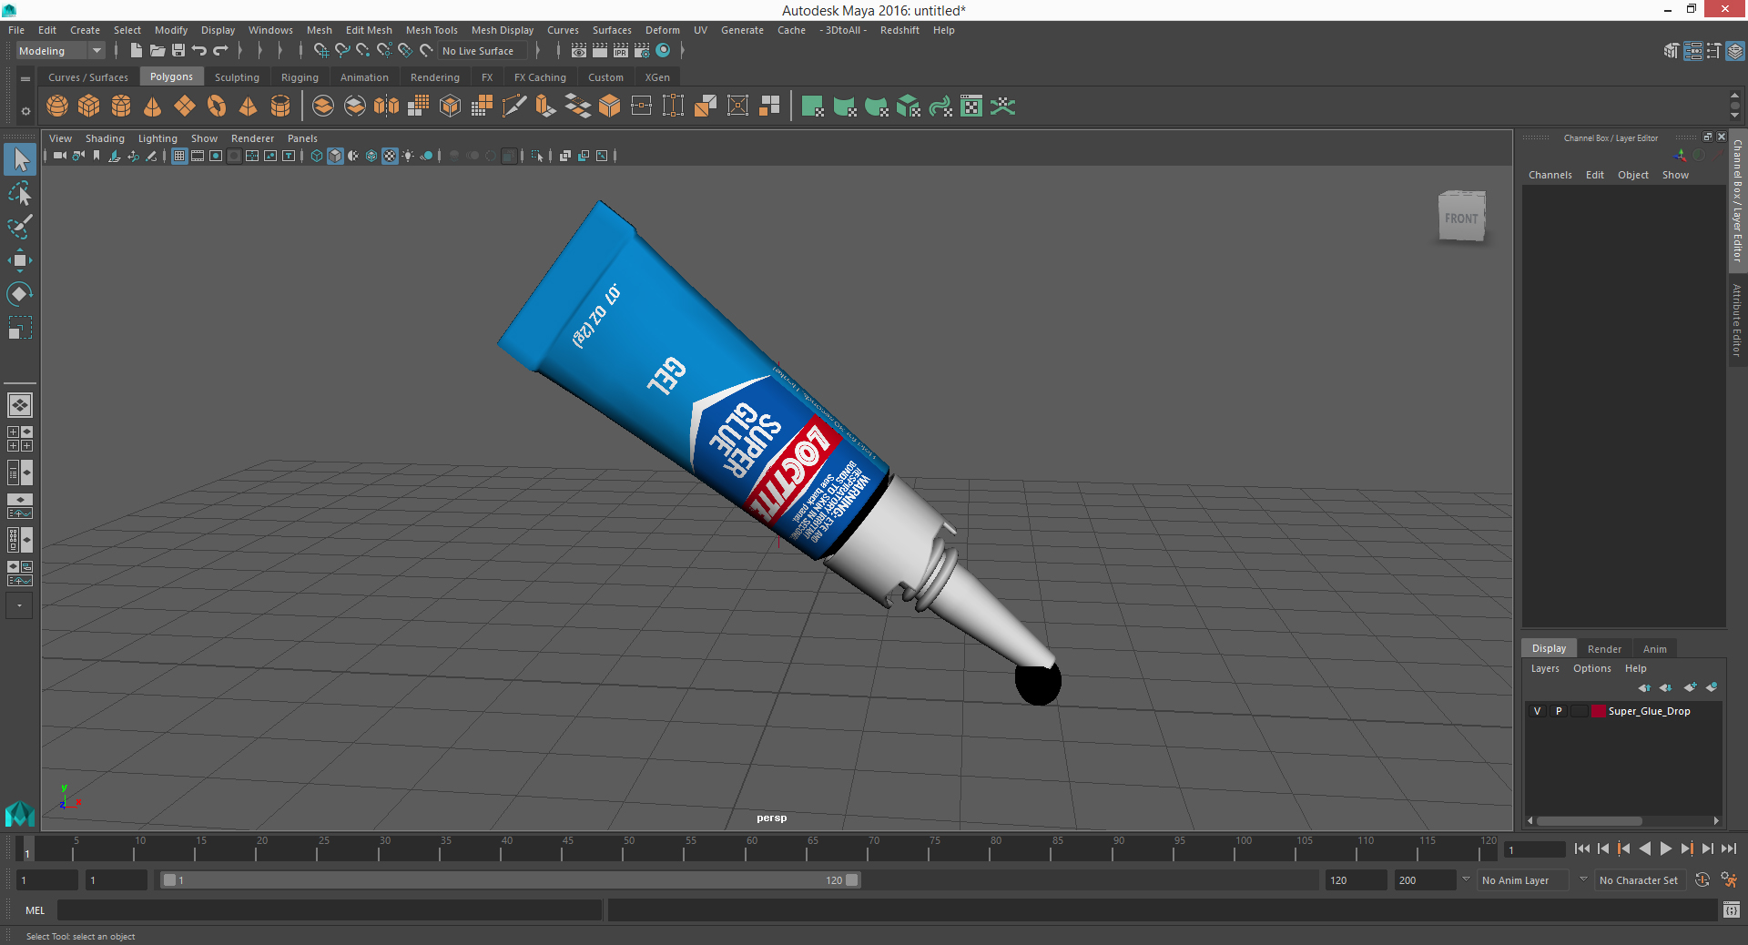This screenshot has width=1748, height=945.
Task: Create a polygon pyramid from the shelf
Action: pyautogui.click(x=248, y=107)
